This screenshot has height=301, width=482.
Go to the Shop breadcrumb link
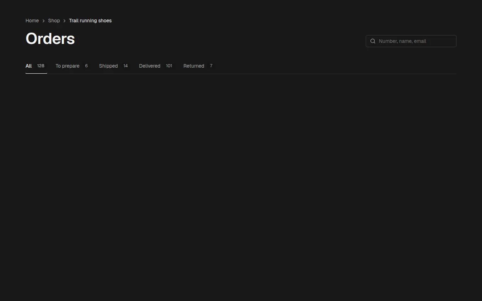[x=54, y=21]
